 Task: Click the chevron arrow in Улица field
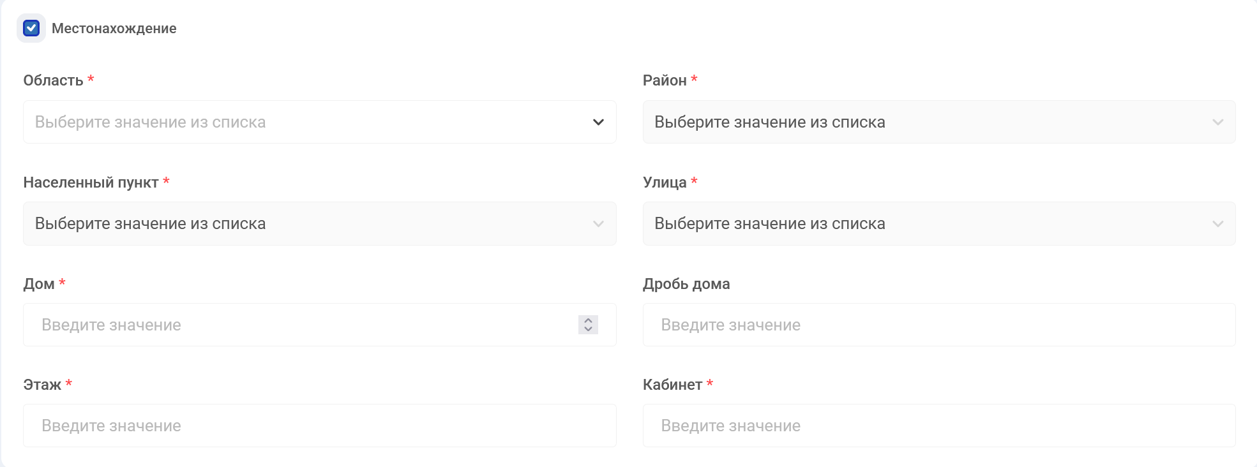[1217, 223]
